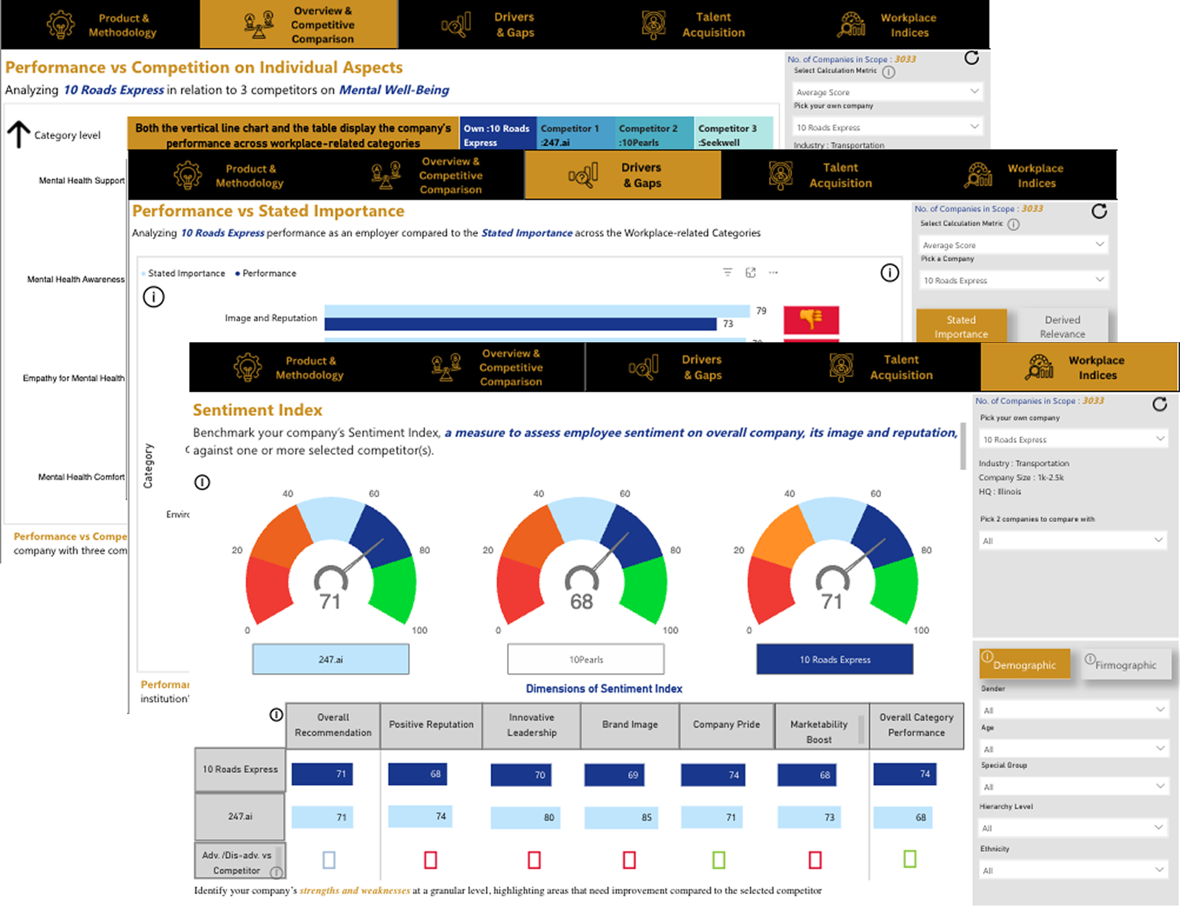
Task: Open Talent Acquisition in Sentiment Index window
Action: pos(882,368)
